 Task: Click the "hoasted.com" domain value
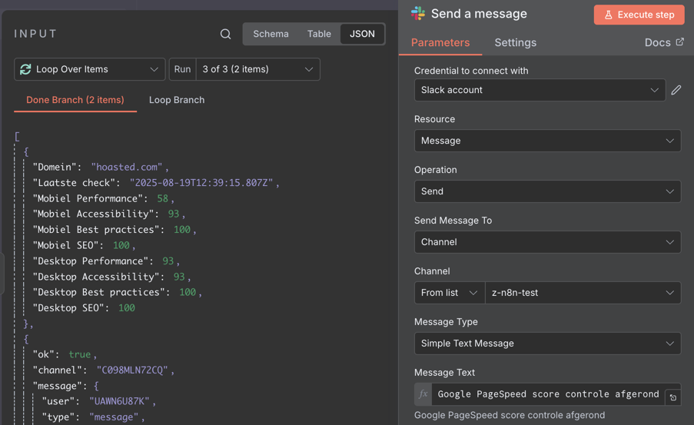tap(127, 167)
